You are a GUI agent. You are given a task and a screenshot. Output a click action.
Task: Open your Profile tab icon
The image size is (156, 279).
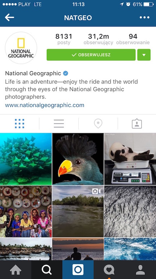click(x=140, y=270)
